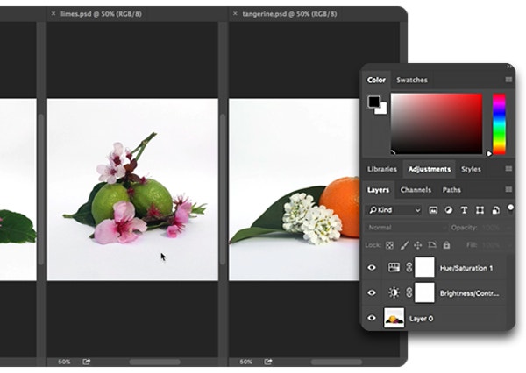Hide Layer 0 visibility eye
Screen dimensions: 526x373
[372, 318]
